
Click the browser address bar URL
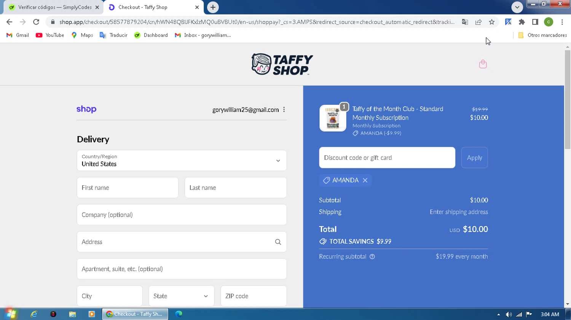point(257,22)
